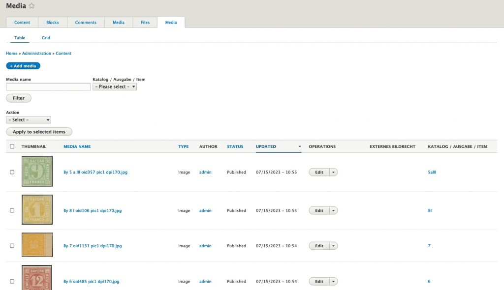Select the checkbox for By 7 oid1131 row
This screenshot has width=504, height=290.
[x=12, y=246]
